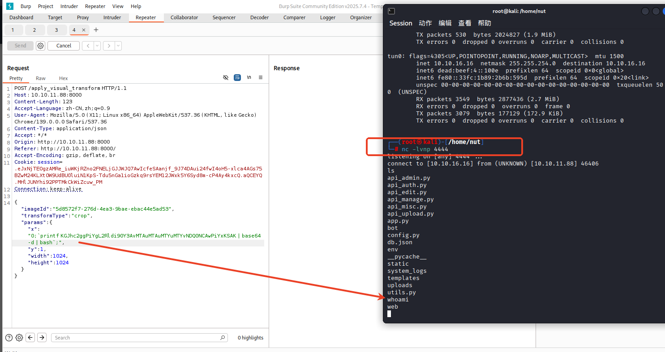Select Repeater tab 2
This screenshot has width=665, height=352.
(x=34, y=30)
